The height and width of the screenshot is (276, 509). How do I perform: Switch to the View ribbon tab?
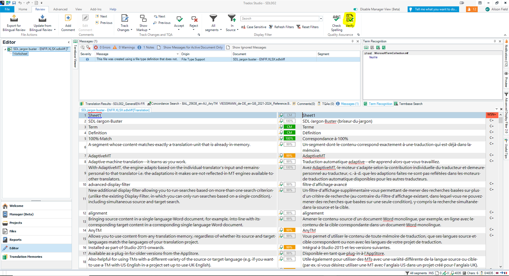79,9
